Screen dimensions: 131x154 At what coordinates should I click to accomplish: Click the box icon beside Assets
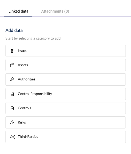point(12,65)
